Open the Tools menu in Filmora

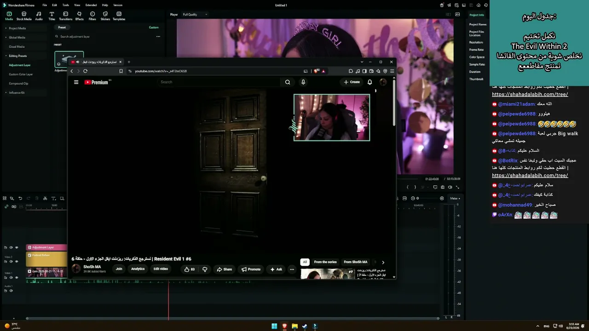click(x=66, y=5)
